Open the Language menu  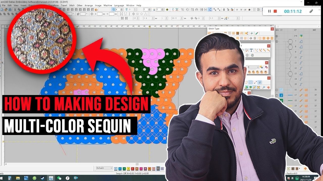tap(119, 5)
